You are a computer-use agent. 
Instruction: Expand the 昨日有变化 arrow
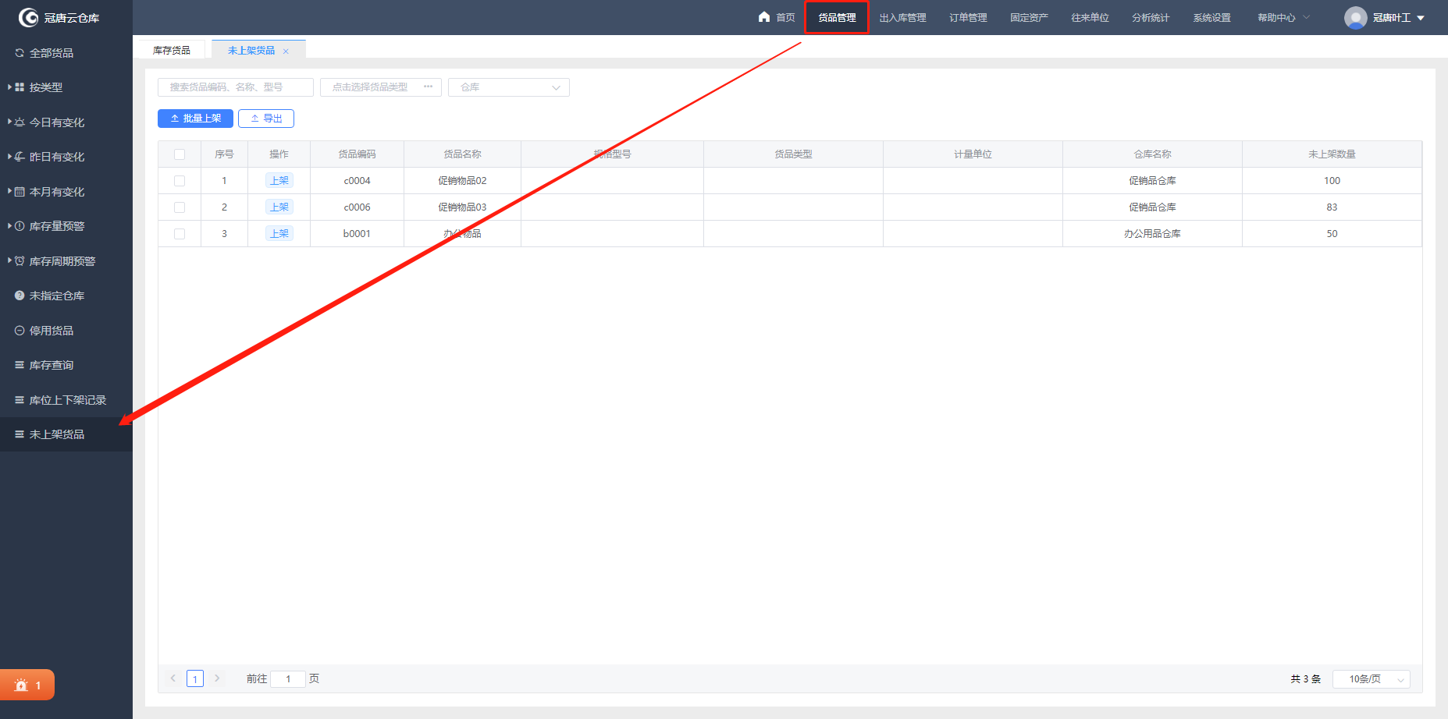coord(9,157)
